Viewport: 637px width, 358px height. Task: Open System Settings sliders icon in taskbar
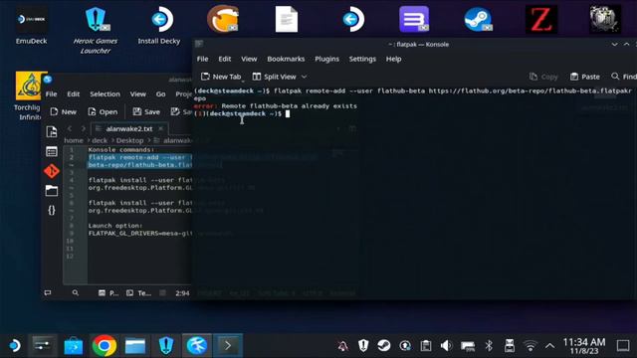click(x=43, y=346)
